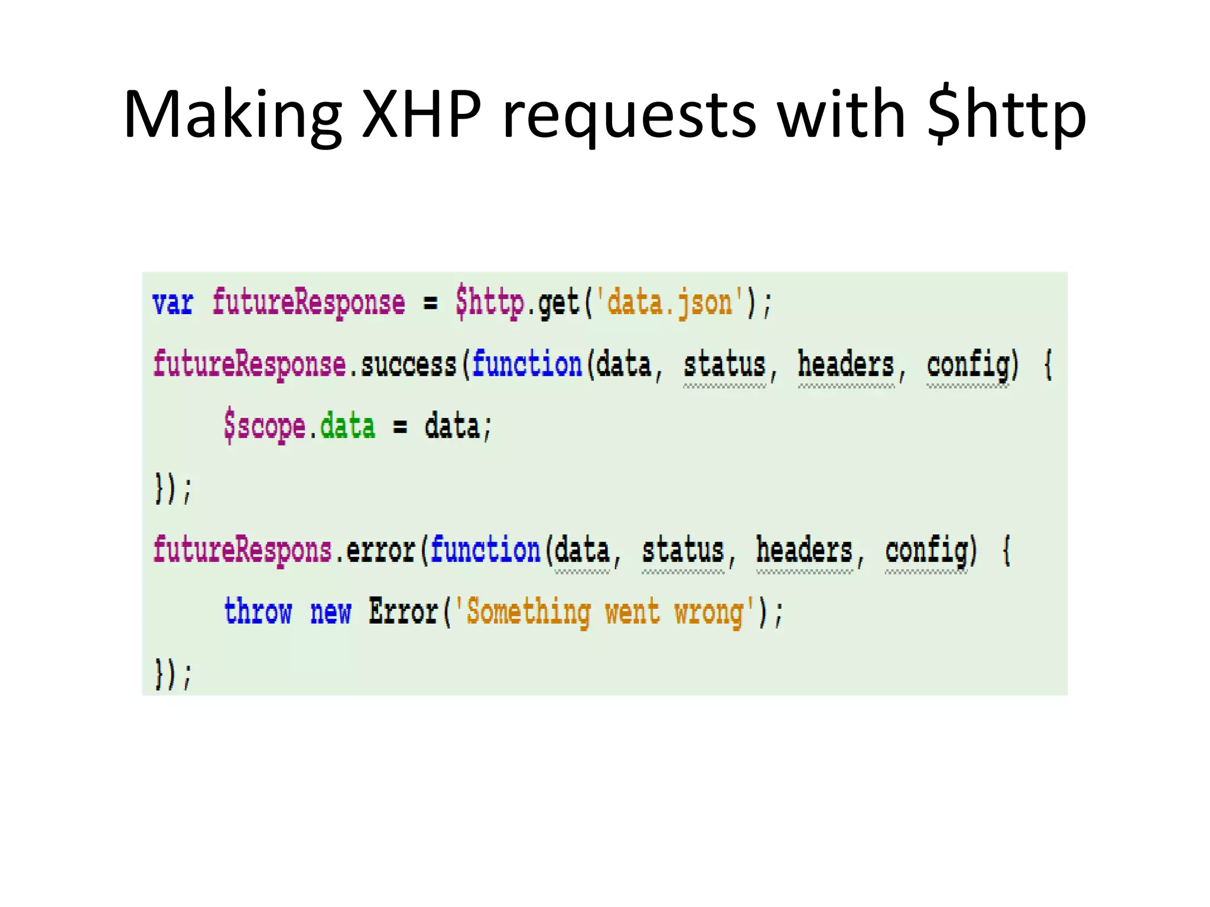Click 'futureResponse' variable in var declaration
This screenshot has height=907, width=1210.
click(x=308, y=303)
